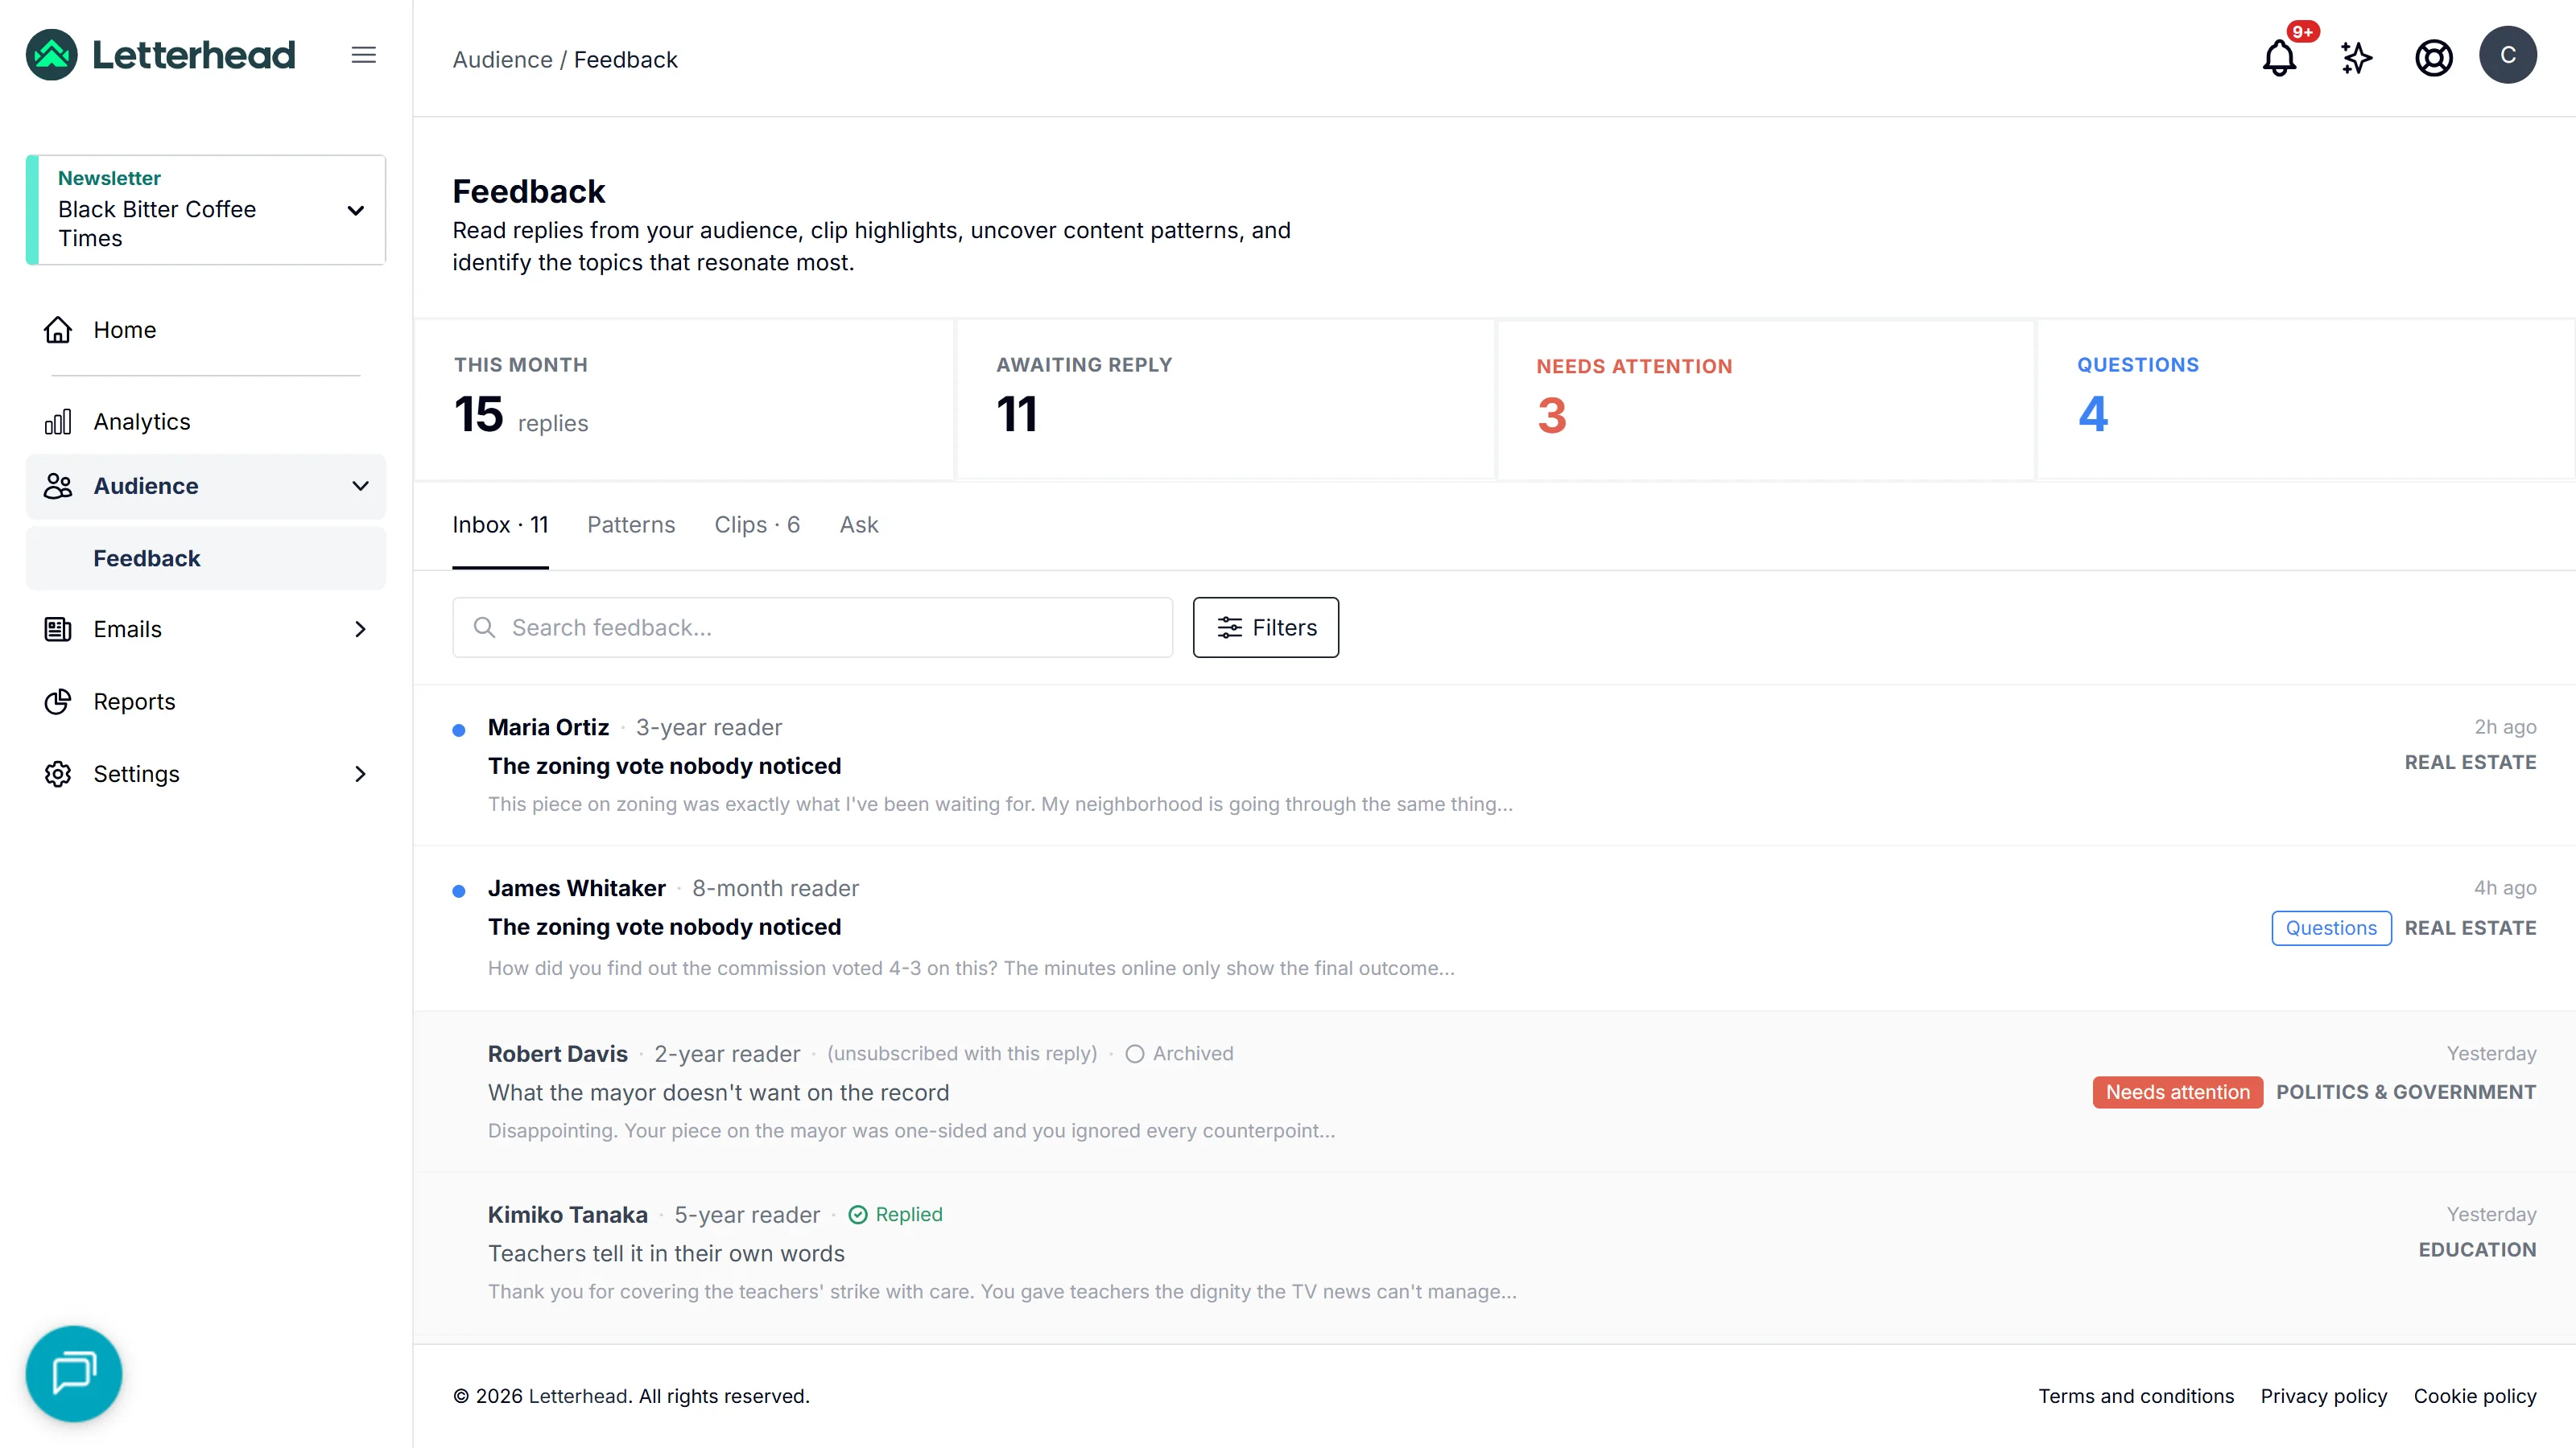Focus the Search feedback input field
The image size is (2576, 1448).
click(812, 627)
